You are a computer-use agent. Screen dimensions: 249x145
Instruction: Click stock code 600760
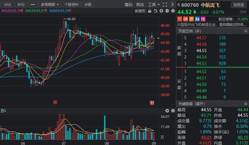pos(190,5)
